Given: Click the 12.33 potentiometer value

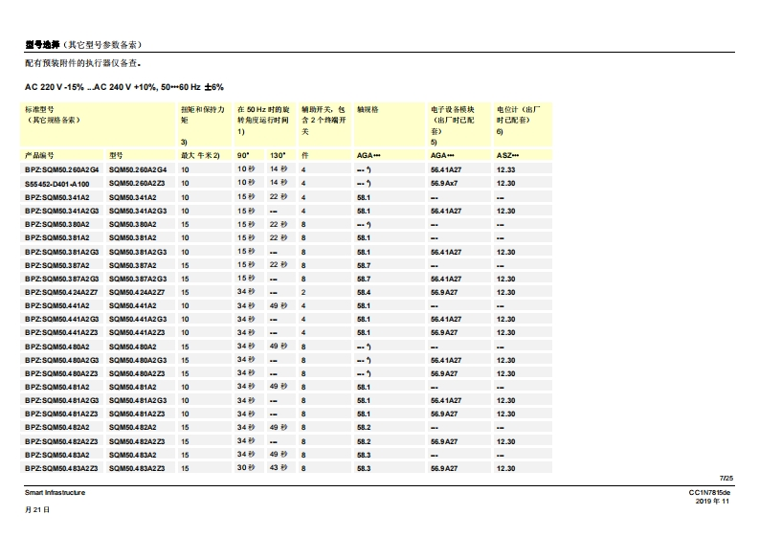Looking at the screenshot, I should [x=505, y=169].
